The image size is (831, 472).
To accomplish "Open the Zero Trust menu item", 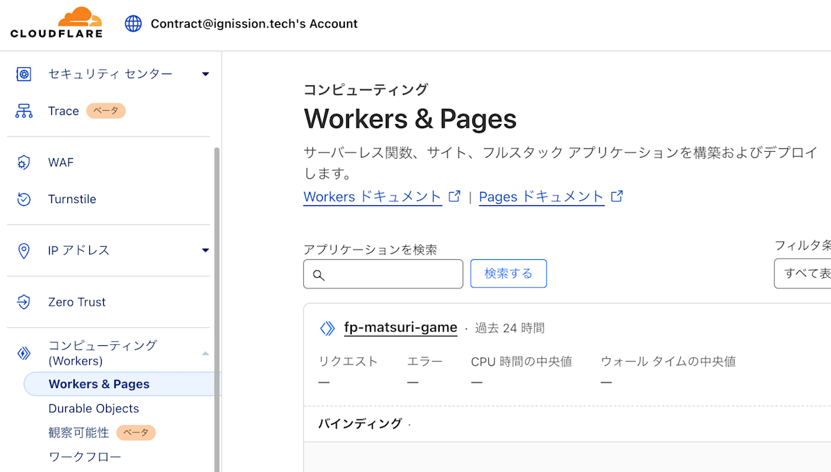I will click(x=77, y=302).
